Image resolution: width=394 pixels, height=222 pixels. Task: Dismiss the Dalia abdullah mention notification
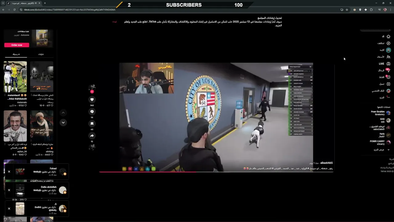pos(9,190)
